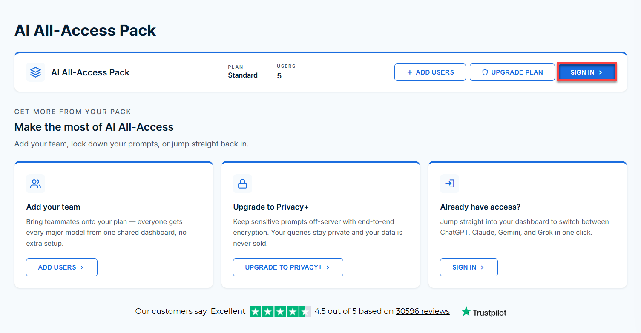641x333 pixels.
Task: Open the 30596 reviews link
Action: click(x=423, y=311)
